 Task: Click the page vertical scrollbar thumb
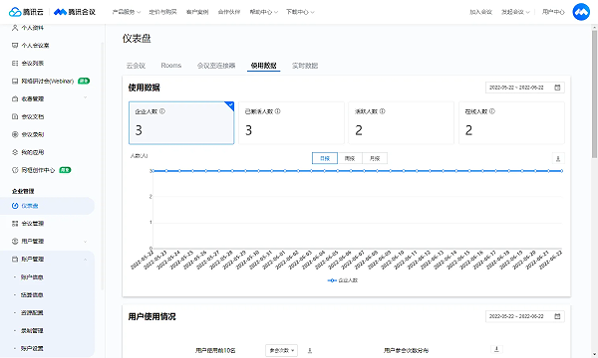point(594,93)
